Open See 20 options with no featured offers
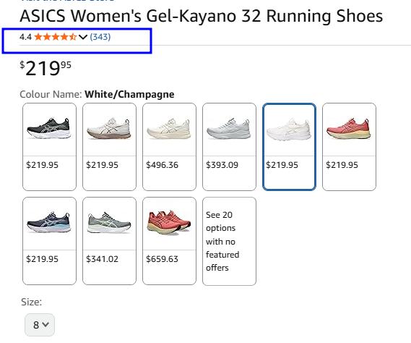Screen dimensions: 411x343 coord(230,241)
